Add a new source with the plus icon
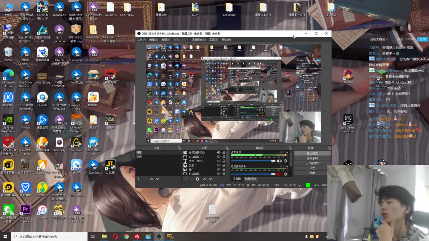 coord(186,179)
